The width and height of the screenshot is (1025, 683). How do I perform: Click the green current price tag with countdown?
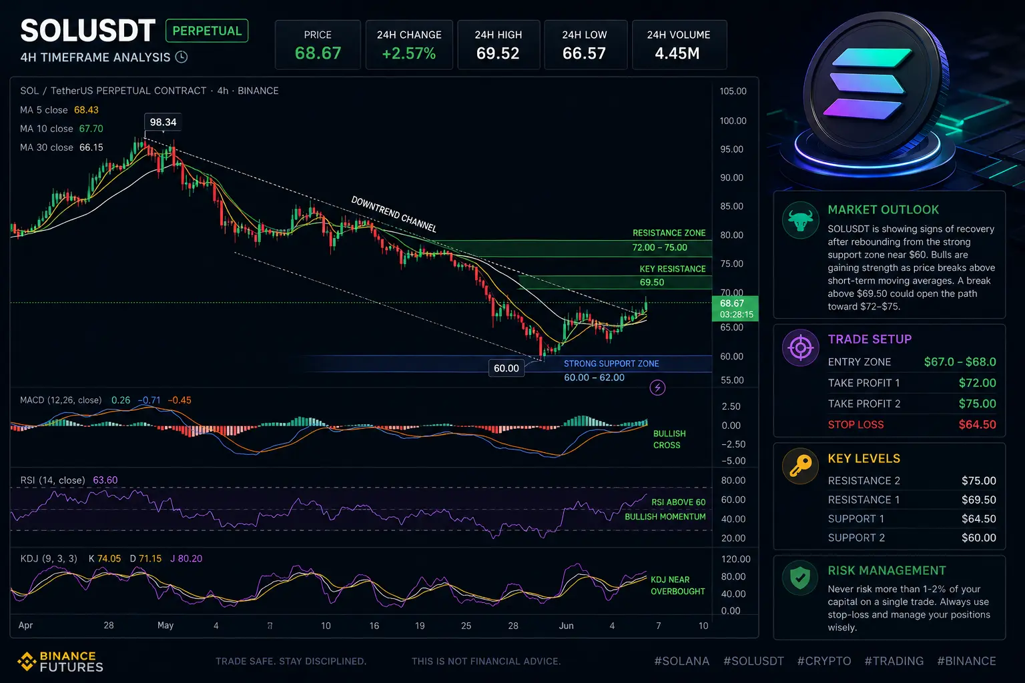pyautogui.click(x=735, y=308)
